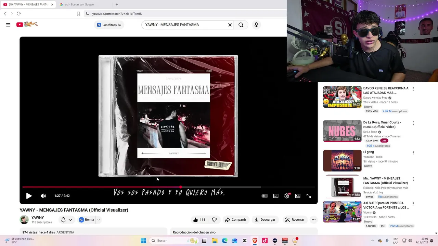Click Reproducción del chat en vivo heading

194,232
